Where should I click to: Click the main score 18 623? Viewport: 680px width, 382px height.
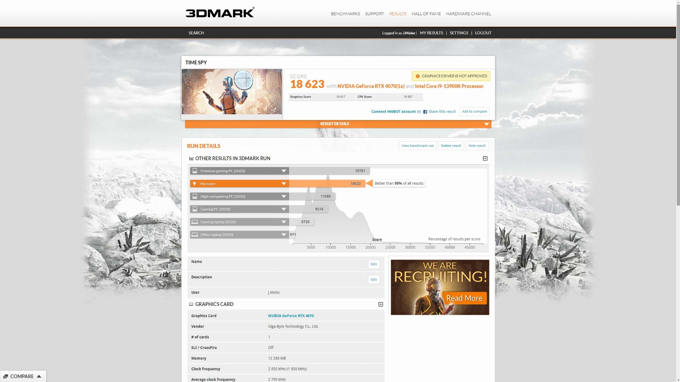click(x=307, y=85)
